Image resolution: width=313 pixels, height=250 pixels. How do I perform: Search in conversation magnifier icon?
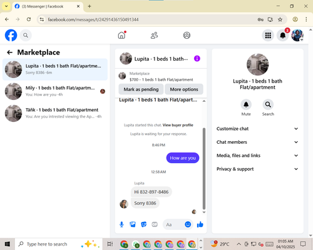tap(268, 104)
